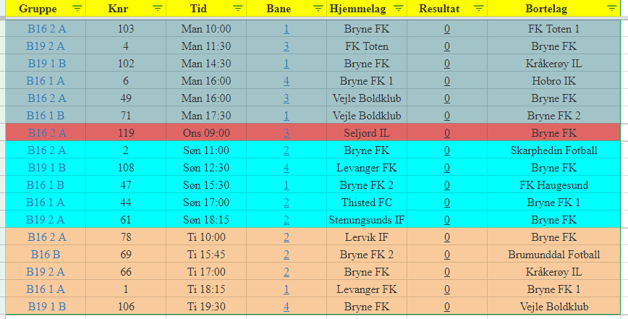Select the Seljord IL cell
This screenshot has height=319, width=628.
click(x=366, y=133)
